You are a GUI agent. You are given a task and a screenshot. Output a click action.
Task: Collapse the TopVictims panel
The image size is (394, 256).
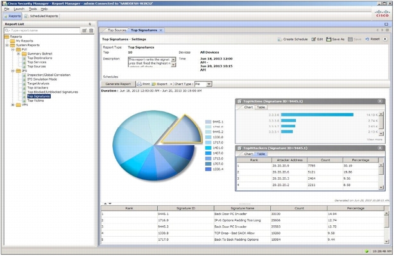point(380,101)
